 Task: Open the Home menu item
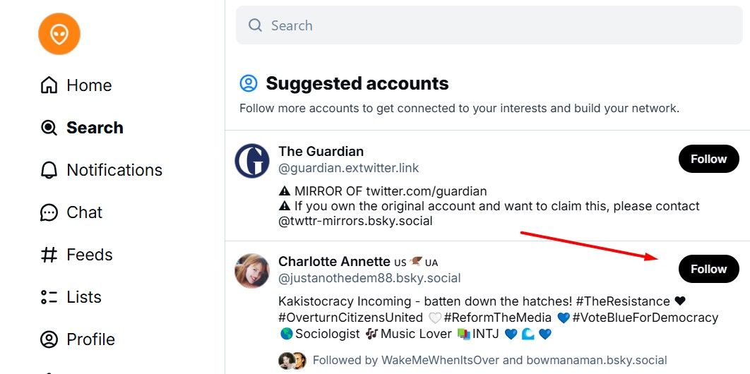pyautogui.click(x=89, y=85)
